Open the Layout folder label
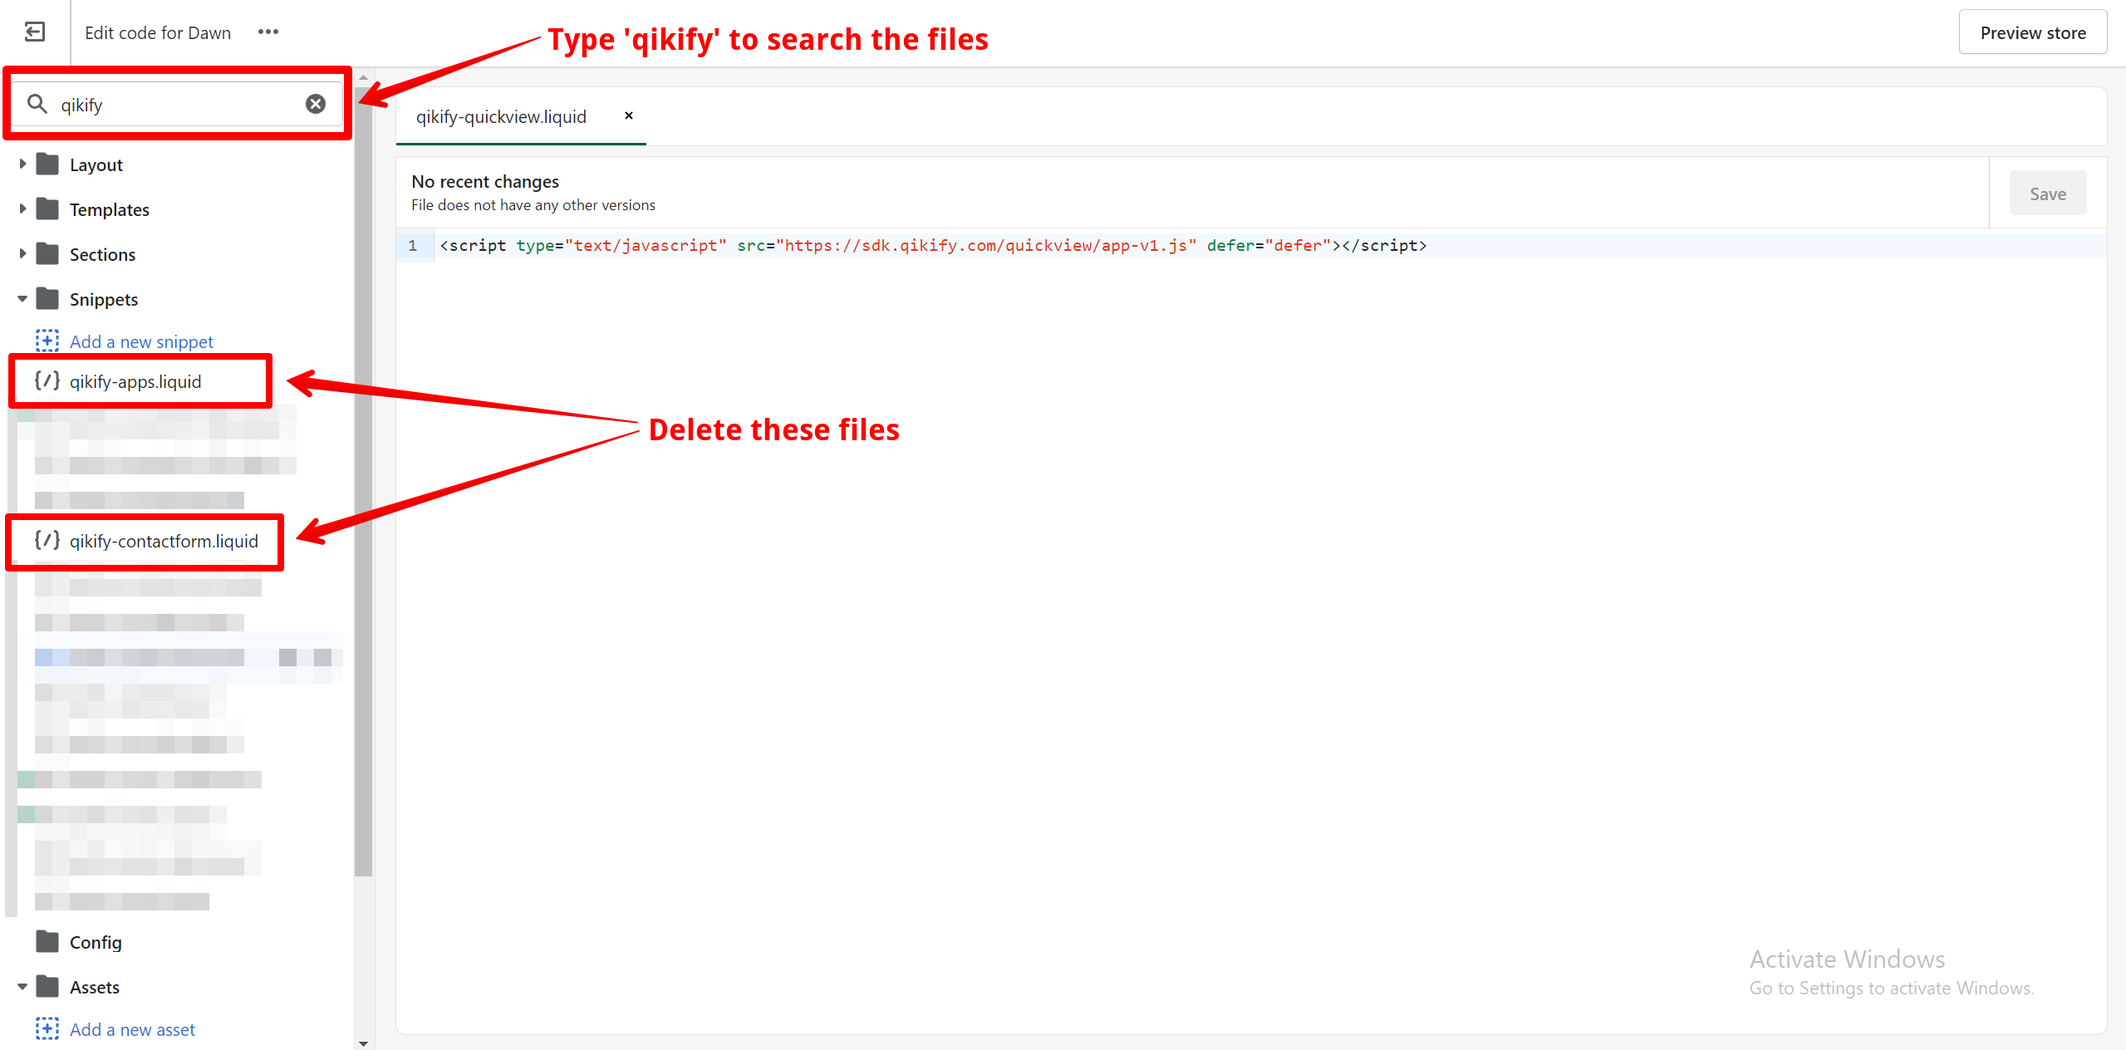Screen dimensions: 2126x1050 pyautogui.click(x=96, y=164)
